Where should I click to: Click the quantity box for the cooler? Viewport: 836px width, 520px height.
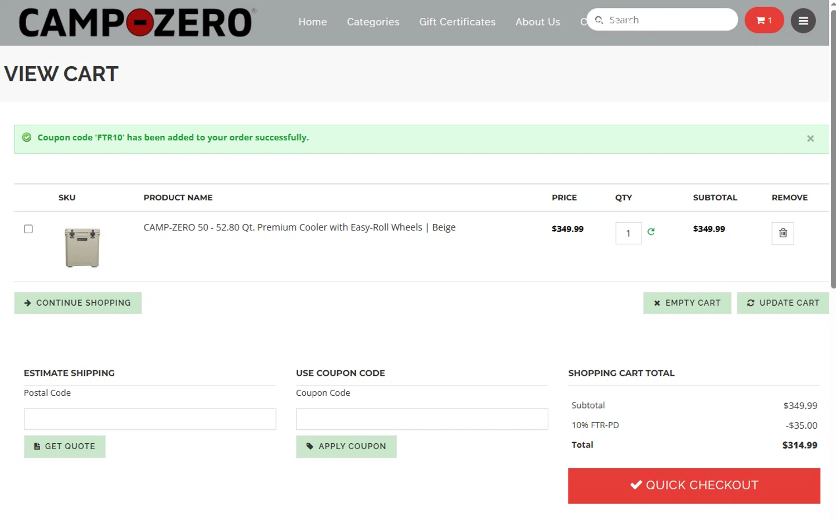pos(628,233)
